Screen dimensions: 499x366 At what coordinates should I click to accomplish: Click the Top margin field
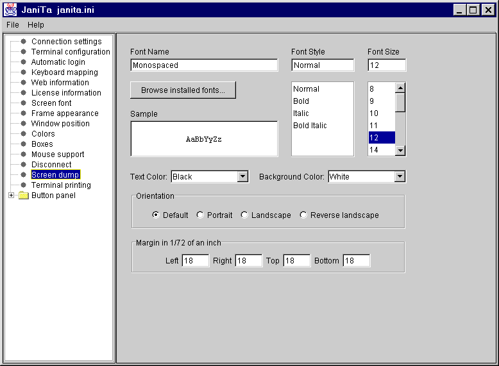[x=296, y=261]
